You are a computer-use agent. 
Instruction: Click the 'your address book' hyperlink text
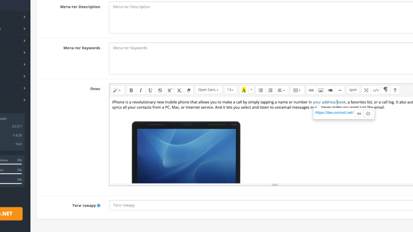click(329, 102)
